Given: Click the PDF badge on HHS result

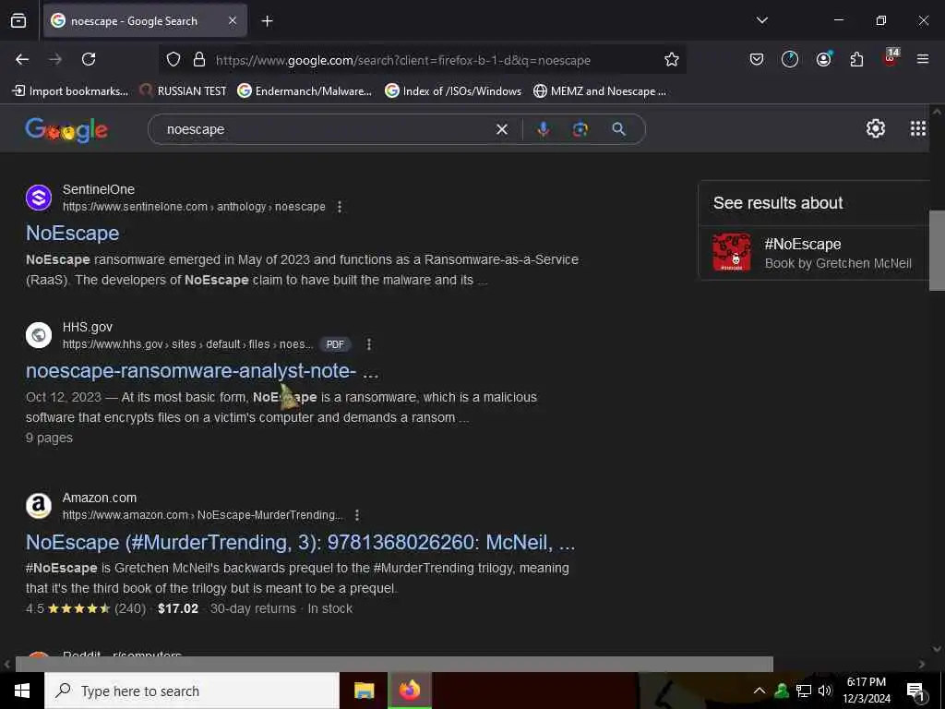Looking at the screenshot, I should click(335, 344).
